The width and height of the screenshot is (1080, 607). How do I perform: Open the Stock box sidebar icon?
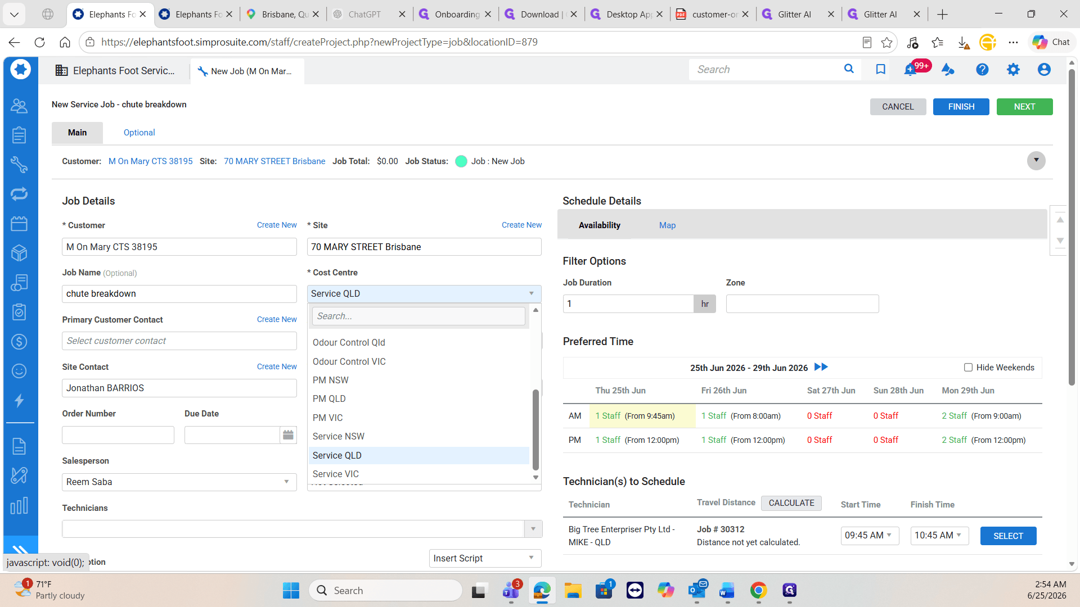(19, 253)
